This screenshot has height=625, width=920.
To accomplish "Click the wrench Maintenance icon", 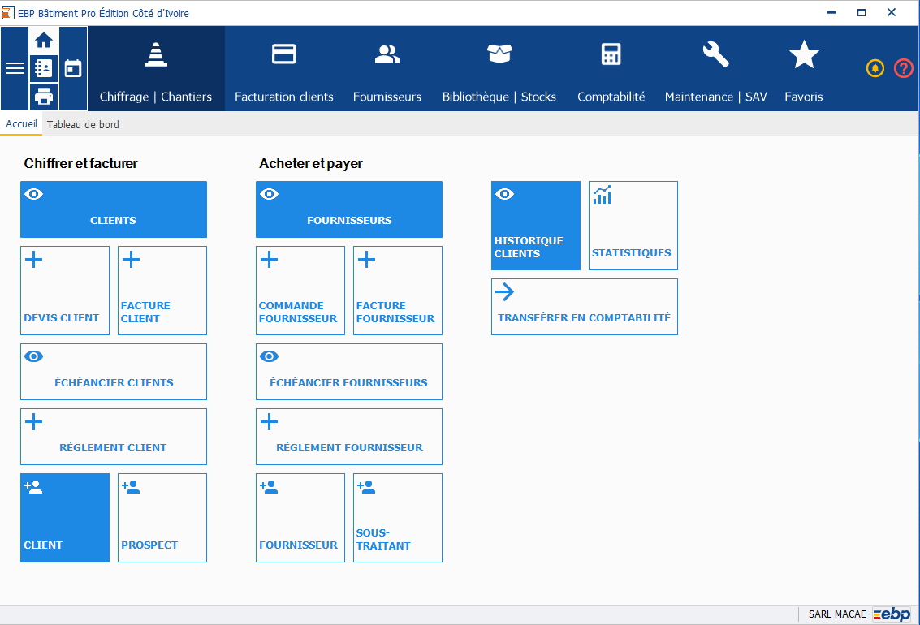I will coord(716,54).
